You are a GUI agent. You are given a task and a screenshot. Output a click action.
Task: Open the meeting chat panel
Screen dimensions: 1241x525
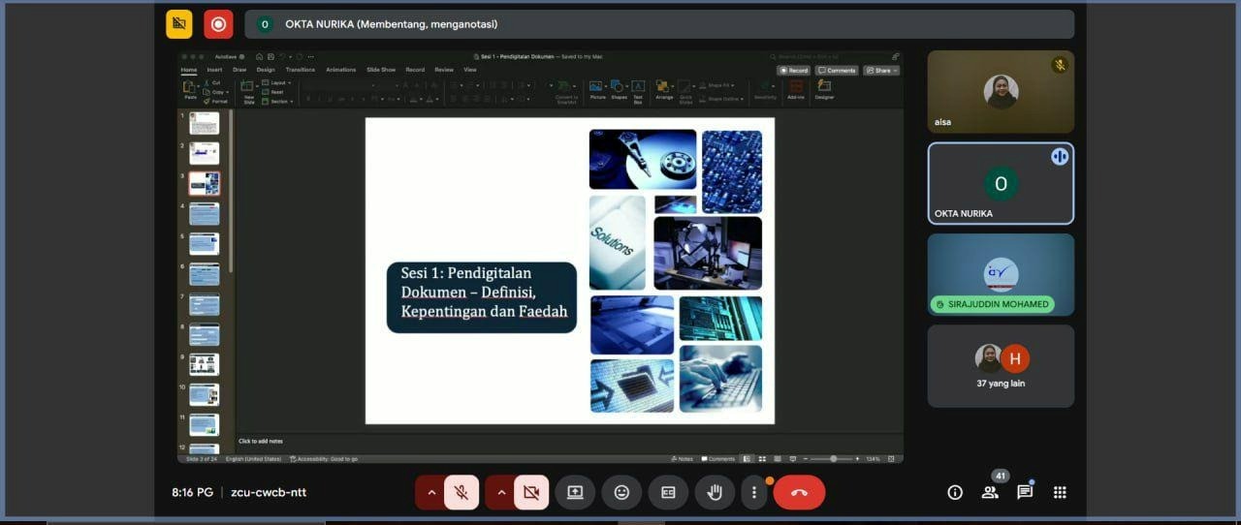(x=1025, y=492)
